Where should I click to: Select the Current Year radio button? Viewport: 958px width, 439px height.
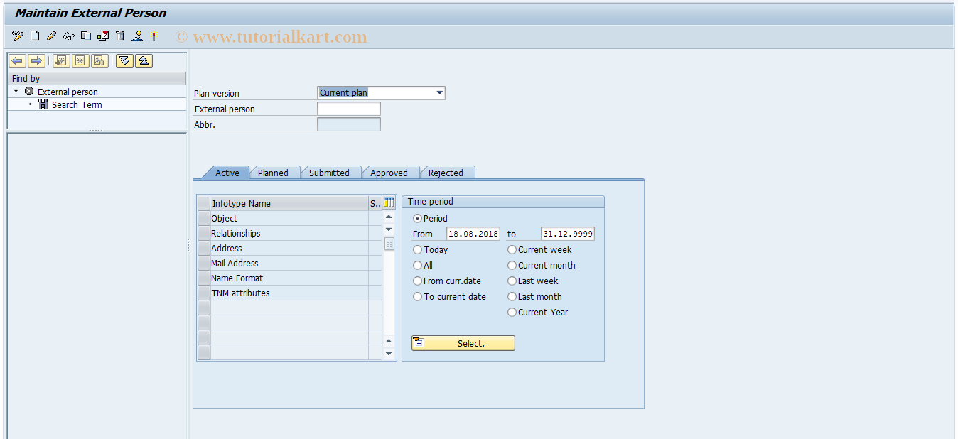click(x=512, y=312)
